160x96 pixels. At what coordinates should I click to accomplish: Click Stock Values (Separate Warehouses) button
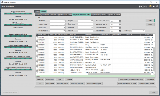[131, 79]
